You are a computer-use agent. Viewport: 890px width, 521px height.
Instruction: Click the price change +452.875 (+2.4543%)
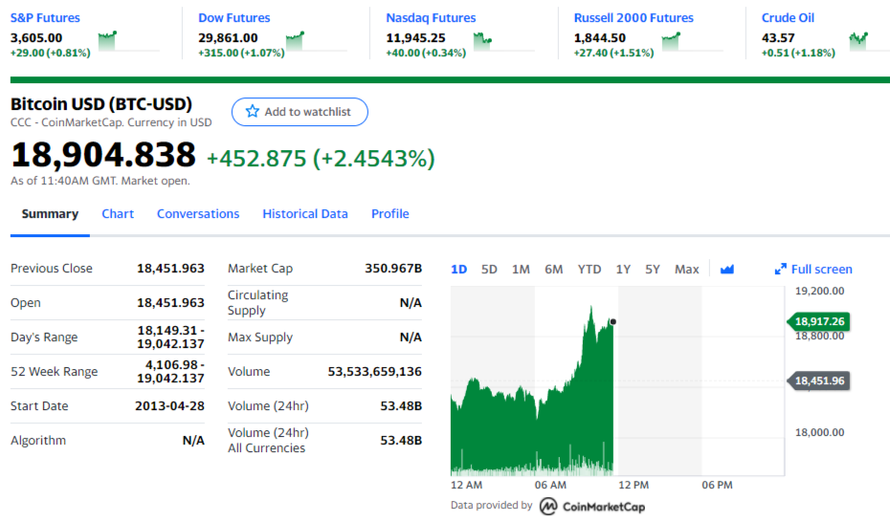pyautogui.click(x=321, y=158)
